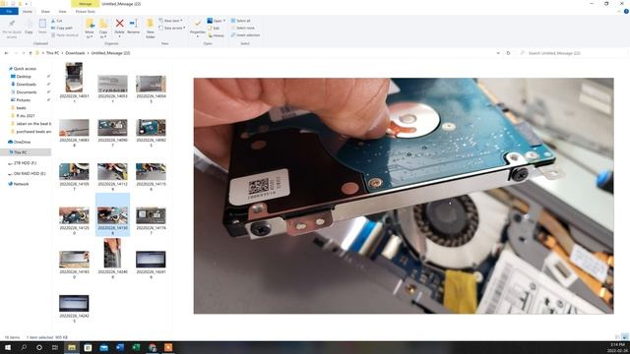Screen dimensions: 630x354
Task: Click the red Delete X icon
Action: click(119, 24)
